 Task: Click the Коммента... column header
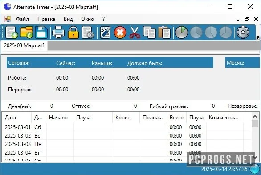[224, 118]
